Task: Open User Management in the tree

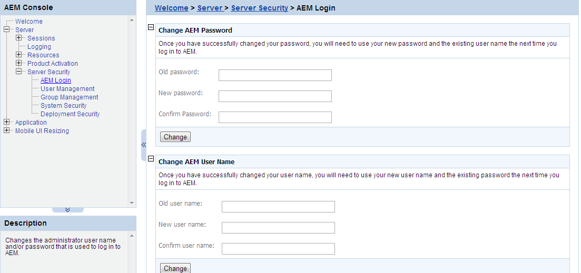Action: click(67, 89)
